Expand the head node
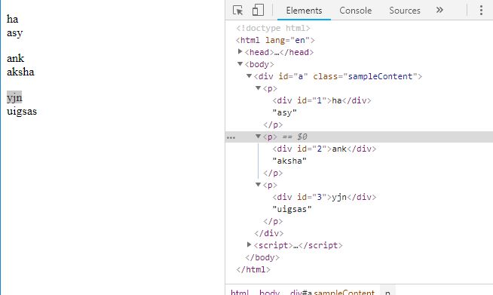The width and height of the screenshot is (493, 295). coord(240,51)
